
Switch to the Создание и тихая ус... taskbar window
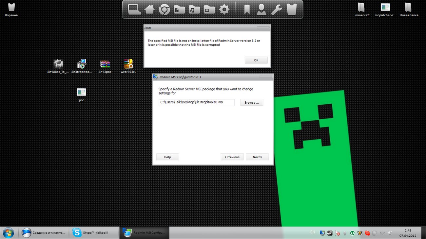pos(44,233)
